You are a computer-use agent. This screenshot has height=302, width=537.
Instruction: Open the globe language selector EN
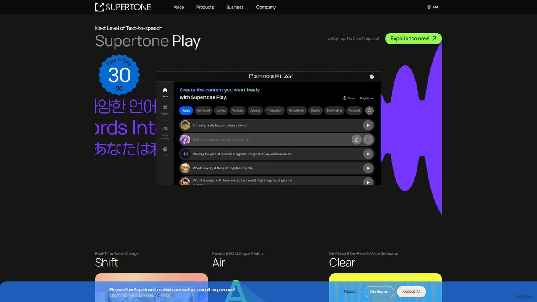click(x=433, y=7)
